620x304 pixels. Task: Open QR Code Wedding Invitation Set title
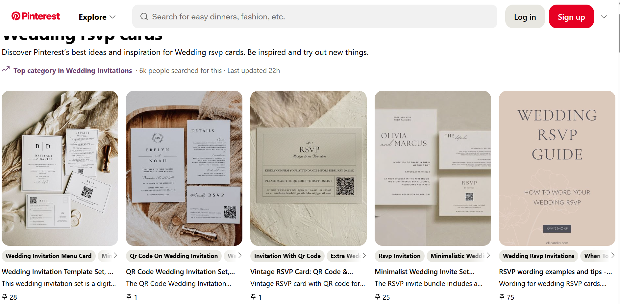point(181,272)
